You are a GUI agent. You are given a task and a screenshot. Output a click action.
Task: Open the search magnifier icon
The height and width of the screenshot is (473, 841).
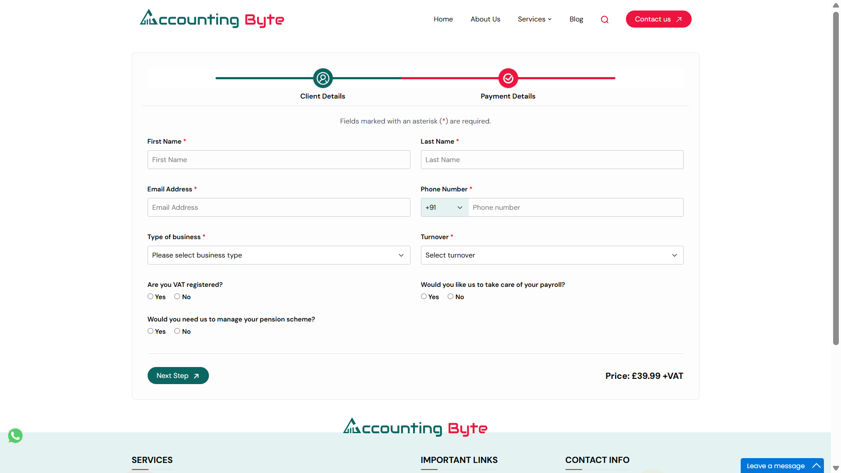pos(604,19)
